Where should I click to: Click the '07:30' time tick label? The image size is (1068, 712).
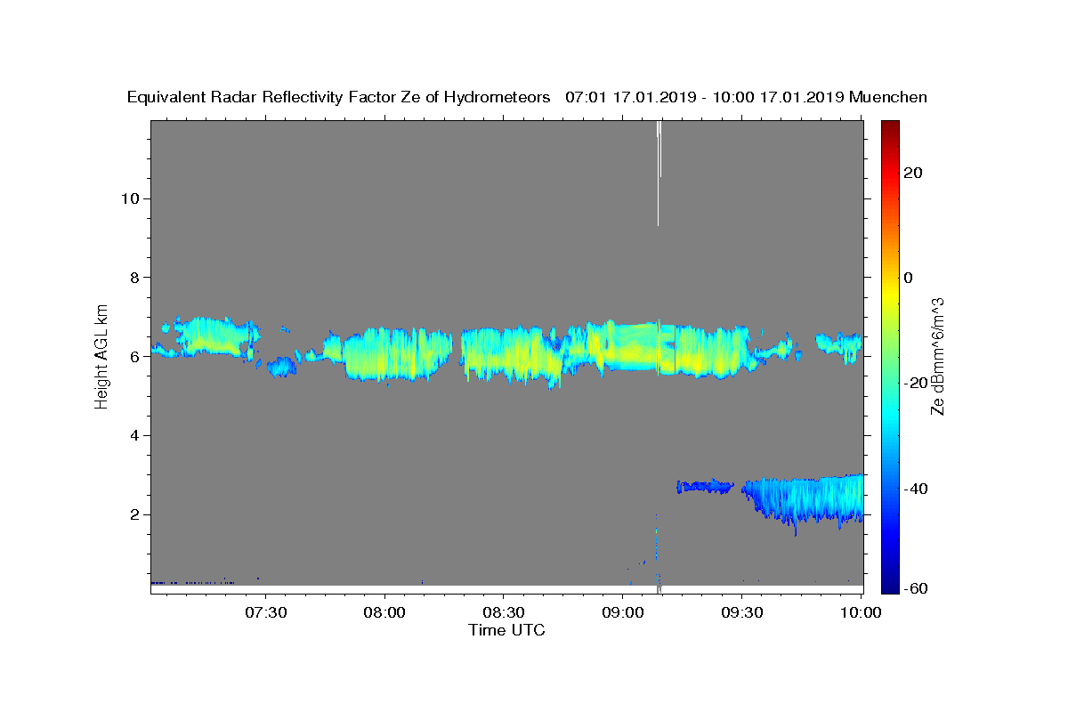point(265,612)
